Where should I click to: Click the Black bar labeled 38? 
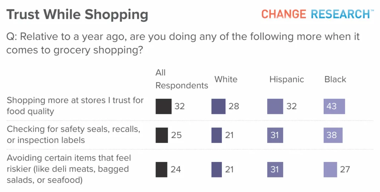pyautogui.click(x=333, y=135)
